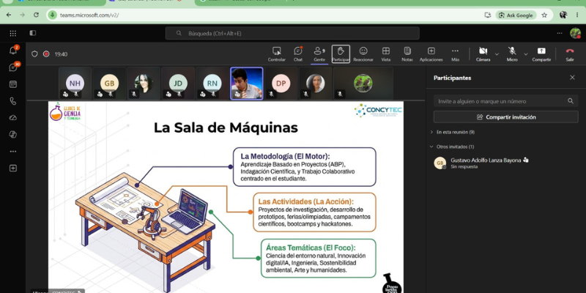
Task: Open the Reaccionar emoji menu
Action: [x=363, y=54]
